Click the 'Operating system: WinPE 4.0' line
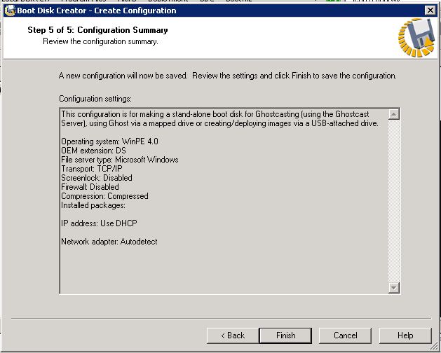The image size is (441, 353). 109,141
